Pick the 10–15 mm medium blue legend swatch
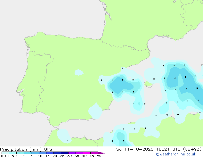 pos(43,153)
